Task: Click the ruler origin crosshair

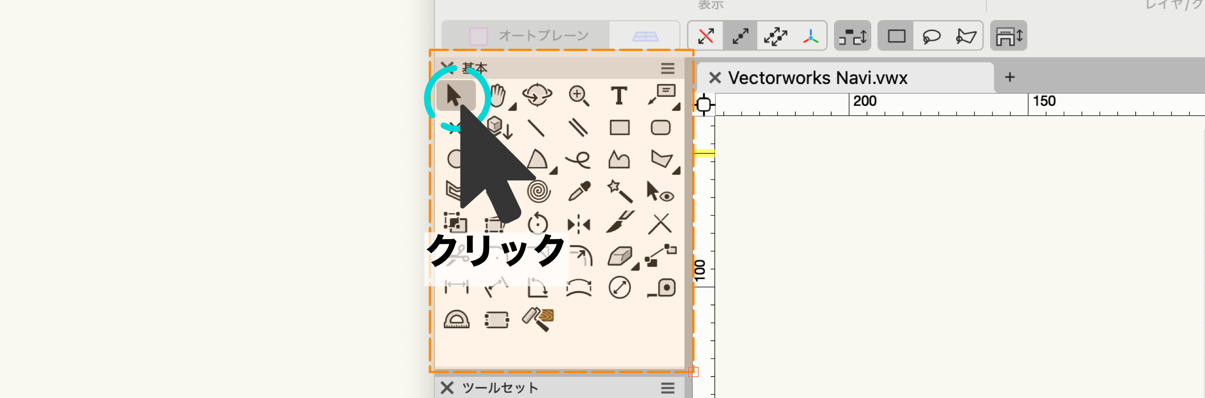Action: [x=704, y=105]
